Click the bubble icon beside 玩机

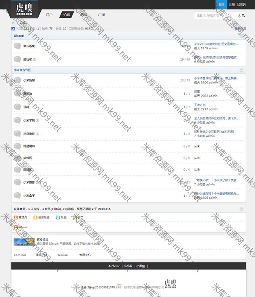pyautogui.click(x=17, y=107)
